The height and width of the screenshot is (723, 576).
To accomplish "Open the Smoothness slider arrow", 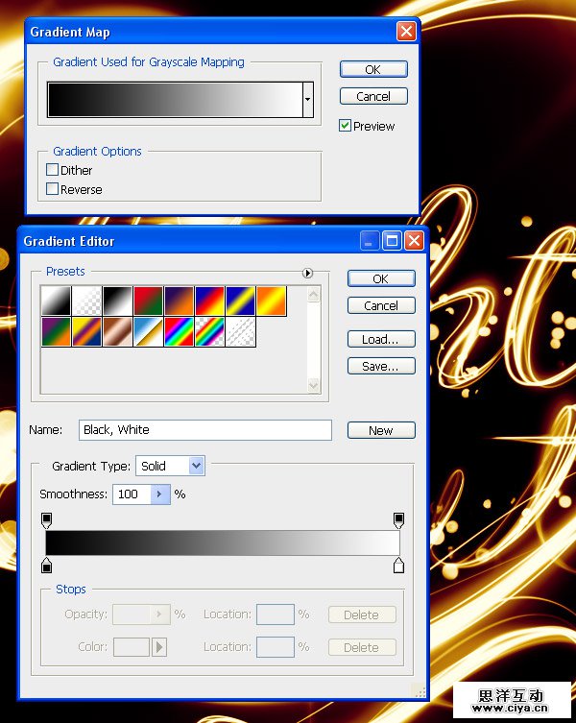I will click(x=160, y=494).
